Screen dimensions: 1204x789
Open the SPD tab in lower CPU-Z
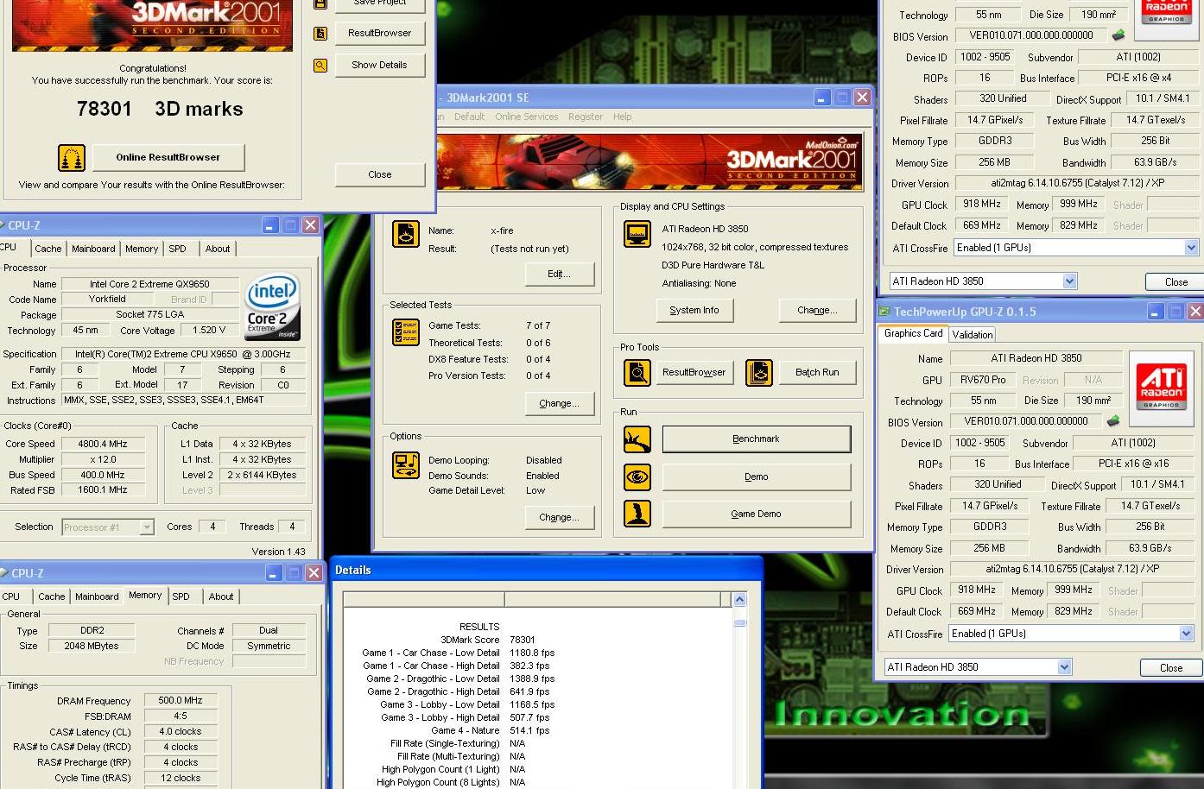coord(181,596)
